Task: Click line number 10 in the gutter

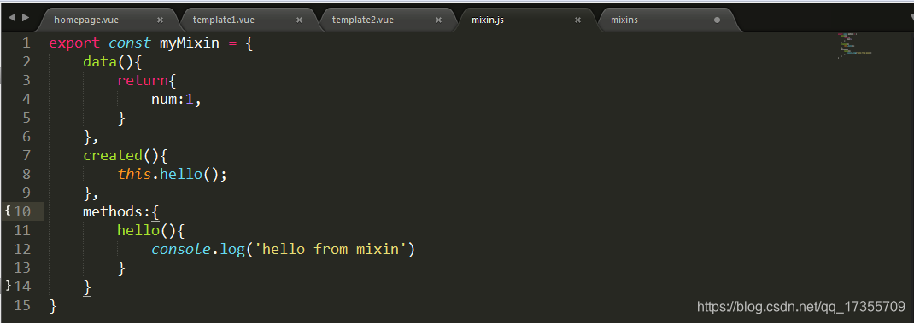Action: 22,211
